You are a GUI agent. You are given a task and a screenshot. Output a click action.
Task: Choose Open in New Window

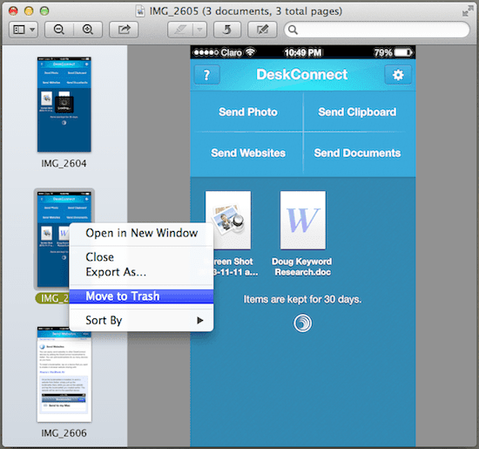[141, 233]
